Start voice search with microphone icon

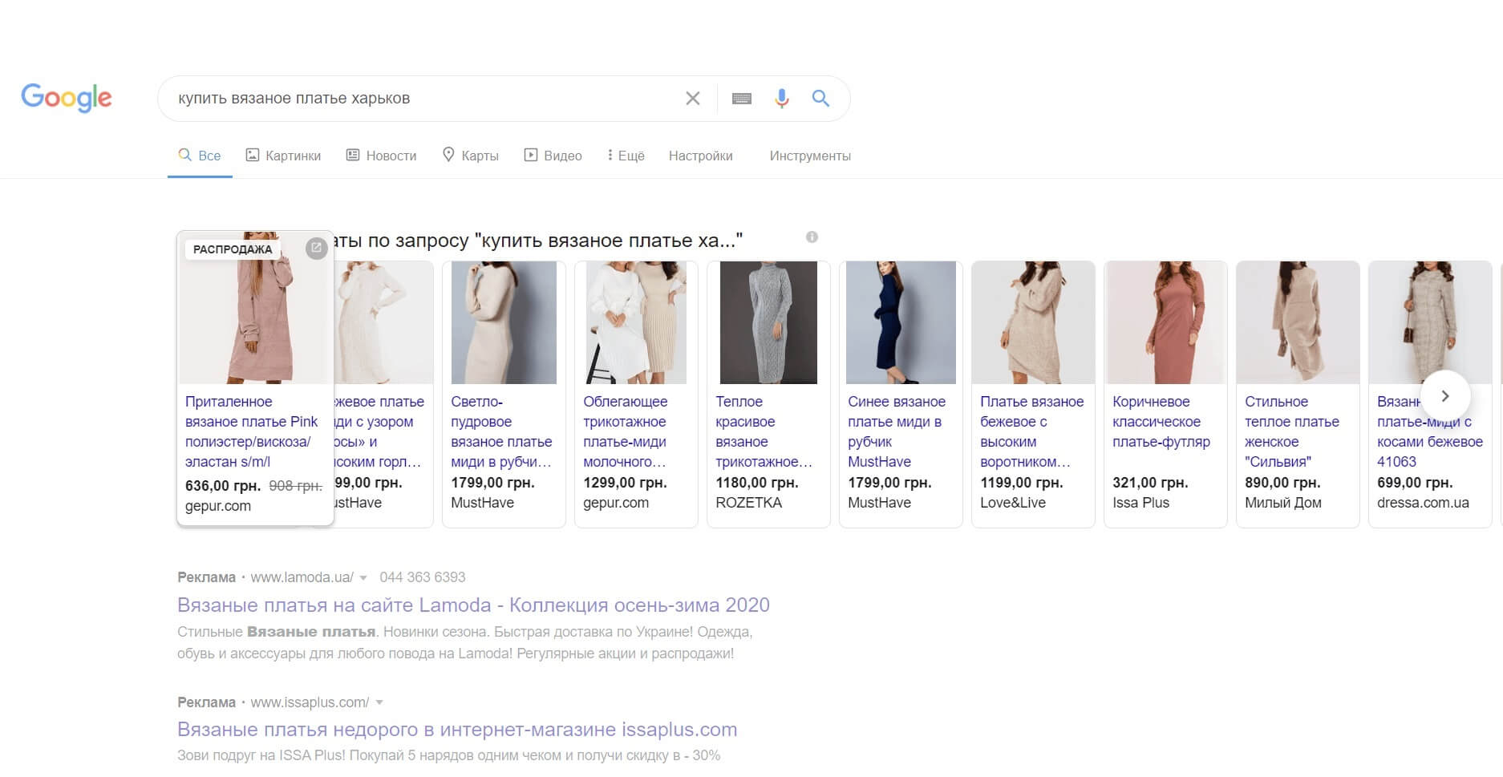pyautogui.click(x=782, y=99)
